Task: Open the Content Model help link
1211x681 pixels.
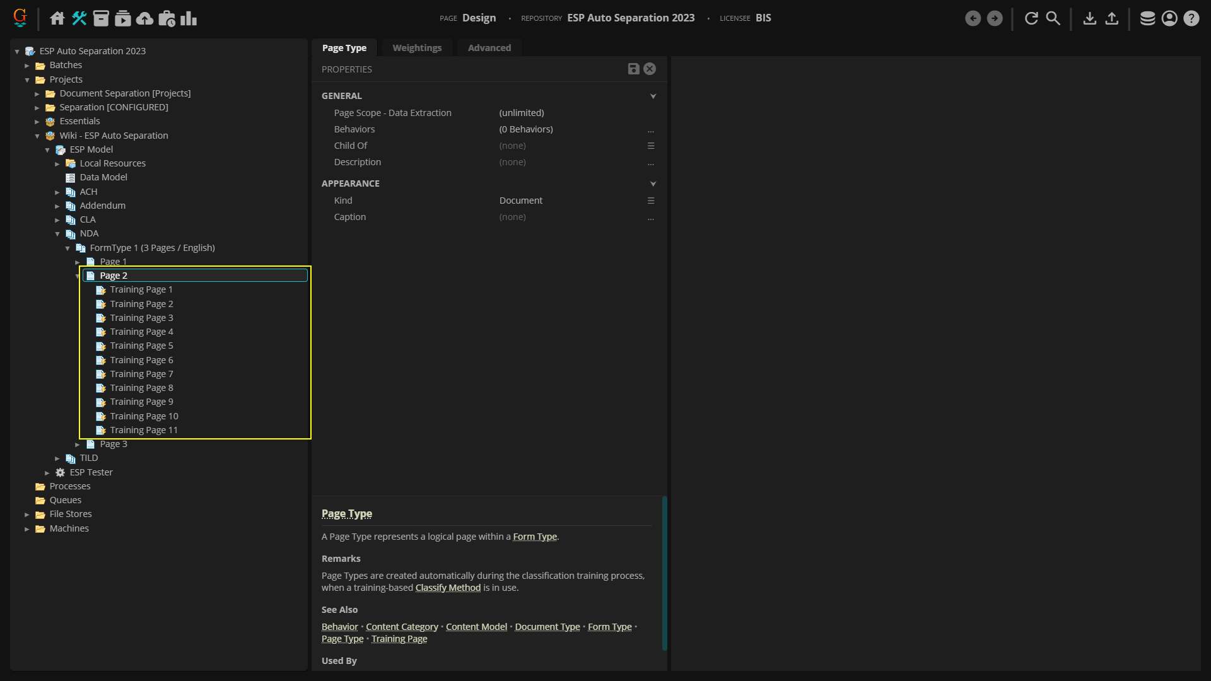Action: coord(476,627)
